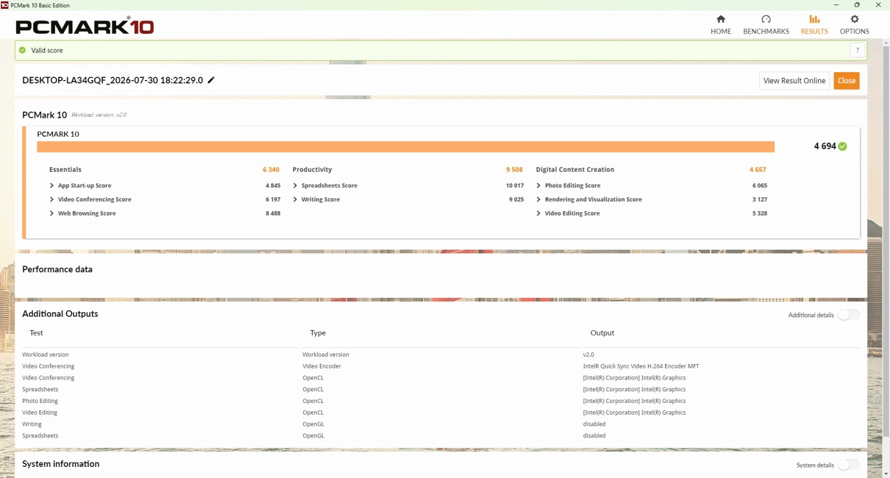Minimize the PCMark 10 window
Viewport: 890px width, 478px height.
coord(836,5)
